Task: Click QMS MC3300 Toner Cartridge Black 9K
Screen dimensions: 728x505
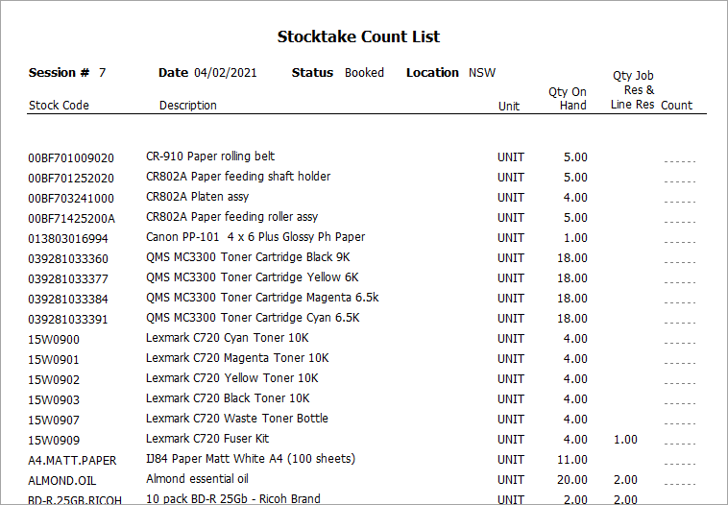Action: (248, 257)
